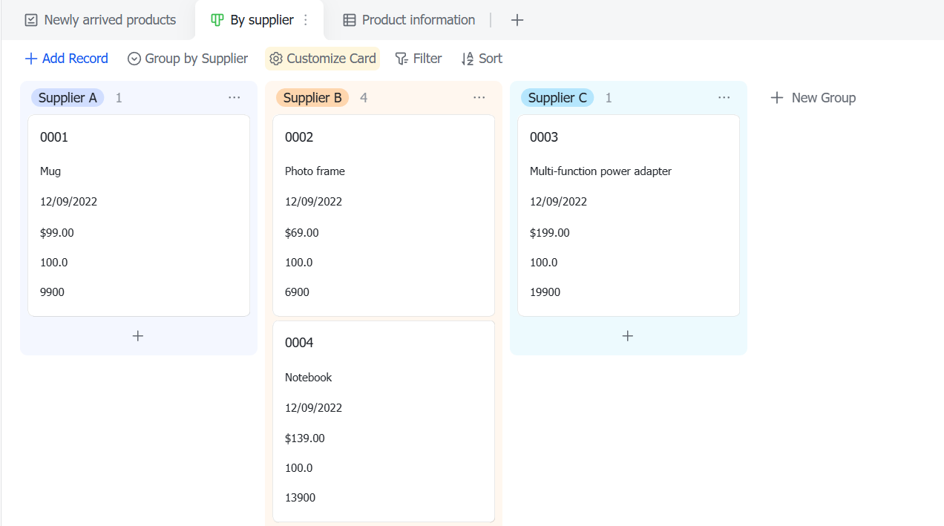Click the $199.00 price value

coord(550,233)
